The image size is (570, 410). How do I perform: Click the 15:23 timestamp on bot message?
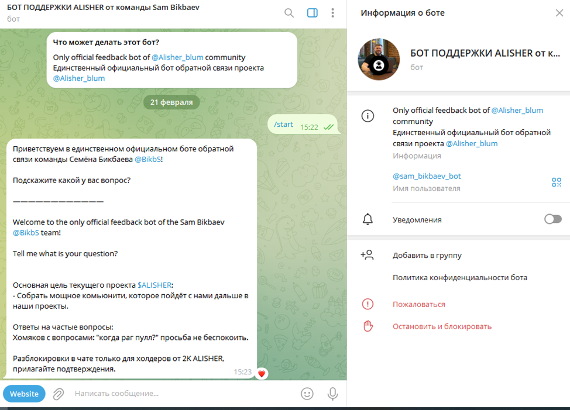pos(242,372)
